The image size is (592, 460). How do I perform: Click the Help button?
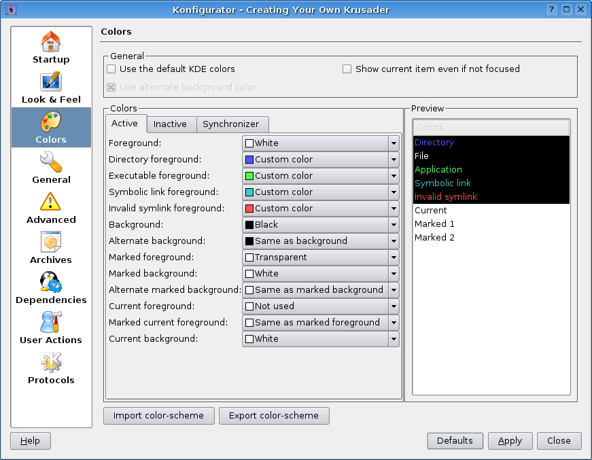click(31, 441)
